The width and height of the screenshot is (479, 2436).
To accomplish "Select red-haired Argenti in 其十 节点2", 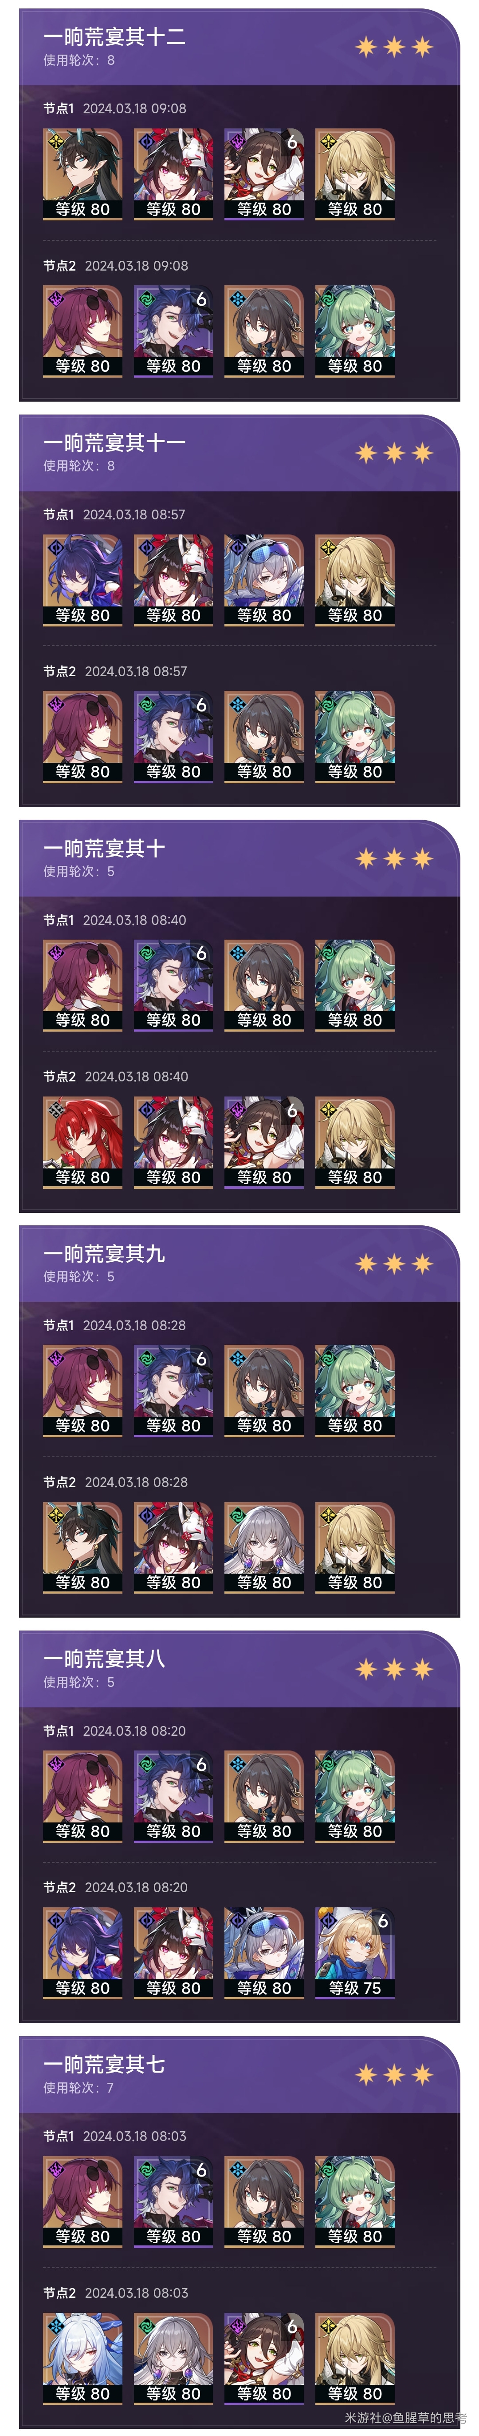I will [x=82, y=1141].
